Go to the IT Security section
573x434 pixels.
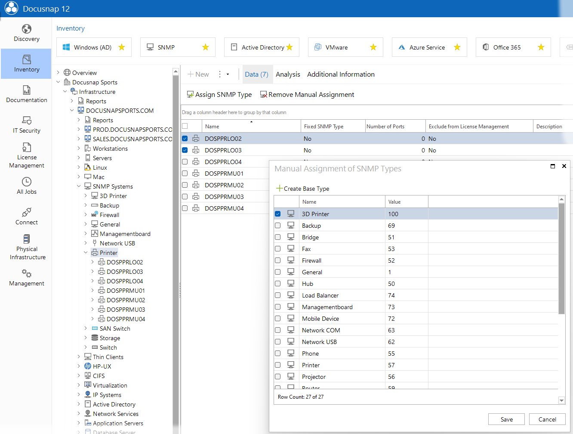tap(26, 125)
